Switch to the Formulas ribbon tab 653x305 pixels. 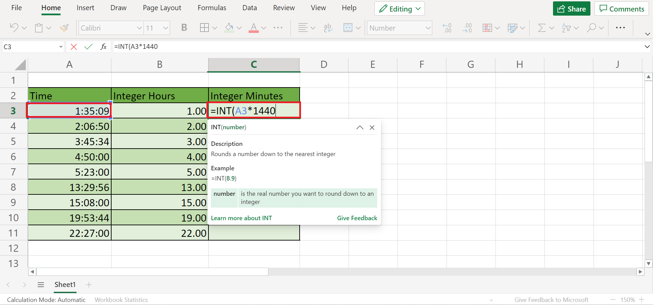coord(212,8)
